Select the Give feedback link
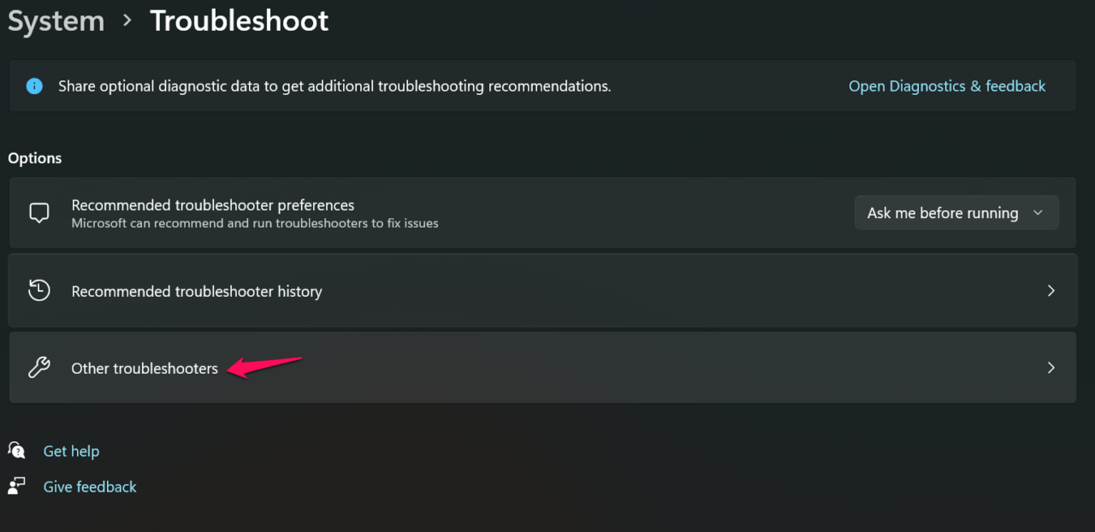The width and height of the screenshot is (1095, 532). [90, 487]
